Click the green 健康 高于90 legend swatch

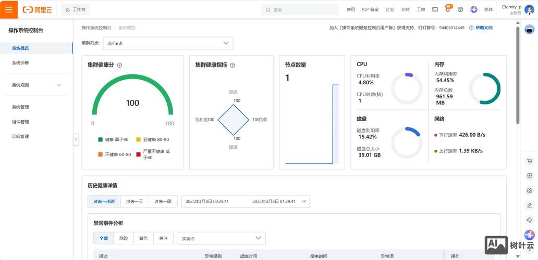[101, 139]
